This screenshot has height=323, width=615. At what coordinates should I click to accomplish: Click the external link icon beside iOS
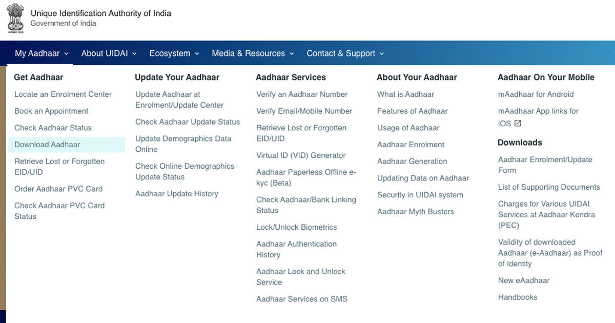pos(518,124)
